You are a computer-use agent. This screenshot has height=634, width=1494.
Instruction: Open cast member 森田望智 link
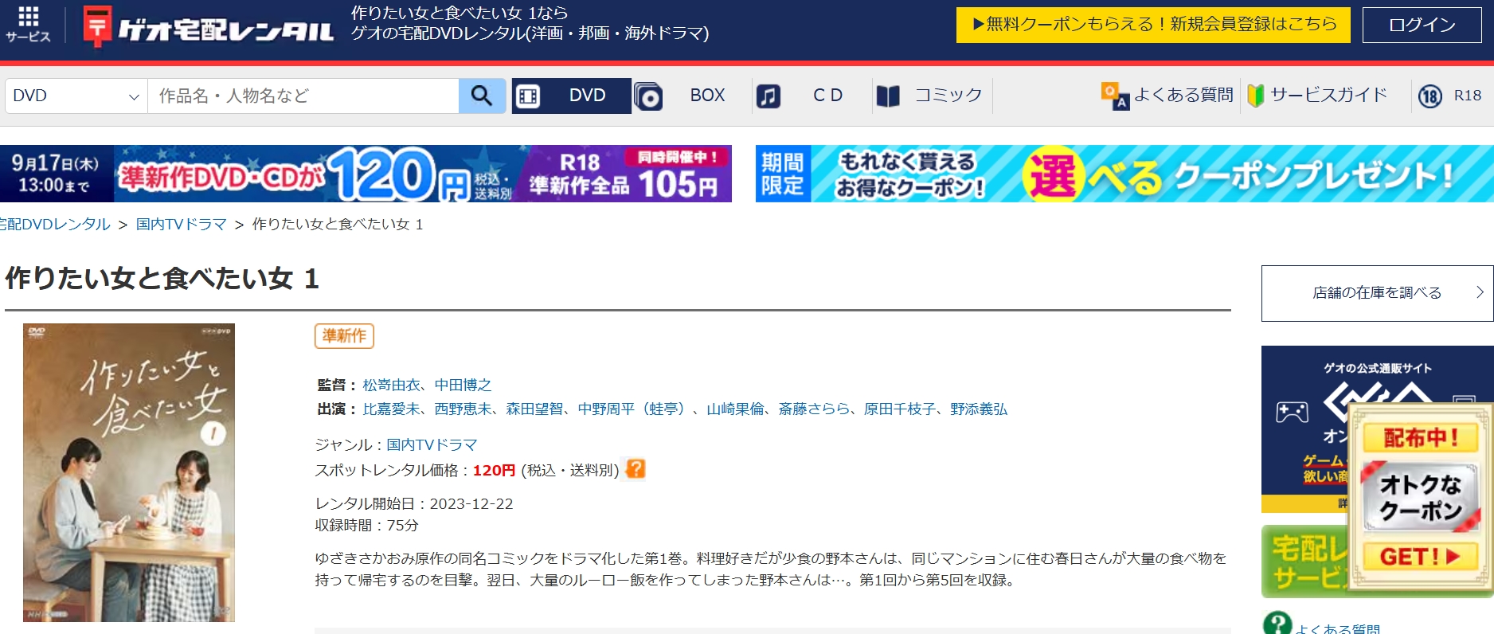click(x=535, y=409)
